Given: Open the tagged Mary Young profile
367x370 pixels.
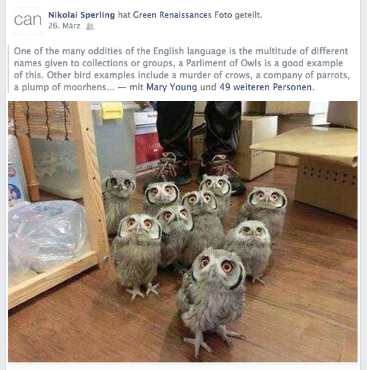Looking at the screenshot, I should tap(172, 87).
